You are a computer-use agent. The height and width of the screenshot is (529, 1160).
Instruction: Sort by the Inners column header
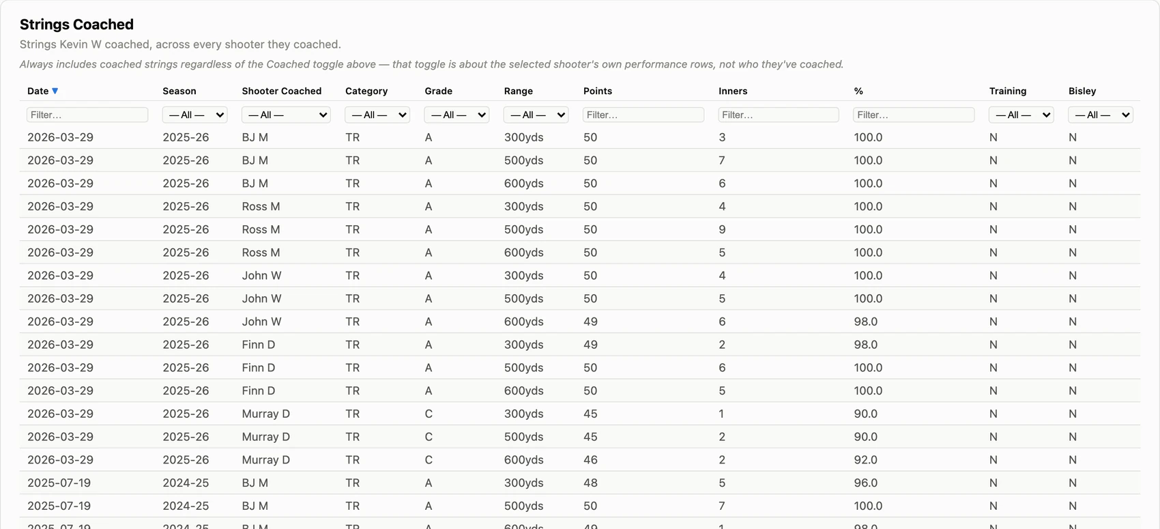(733, 91)
